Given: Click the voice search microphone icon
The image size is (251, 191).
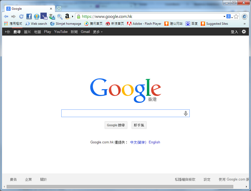Looking at the screenshot, I should pyautogui.click(x=186, y=113).
